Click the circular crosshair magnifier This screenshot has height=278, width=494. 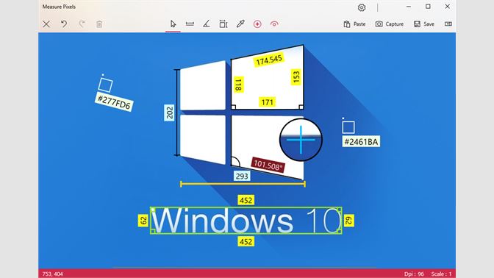pos(301,140)
